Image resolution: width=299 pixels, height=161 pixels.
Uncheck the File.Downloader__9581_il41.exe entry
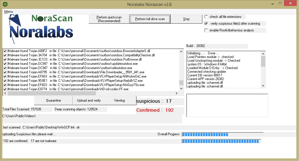tap(5, 72)
